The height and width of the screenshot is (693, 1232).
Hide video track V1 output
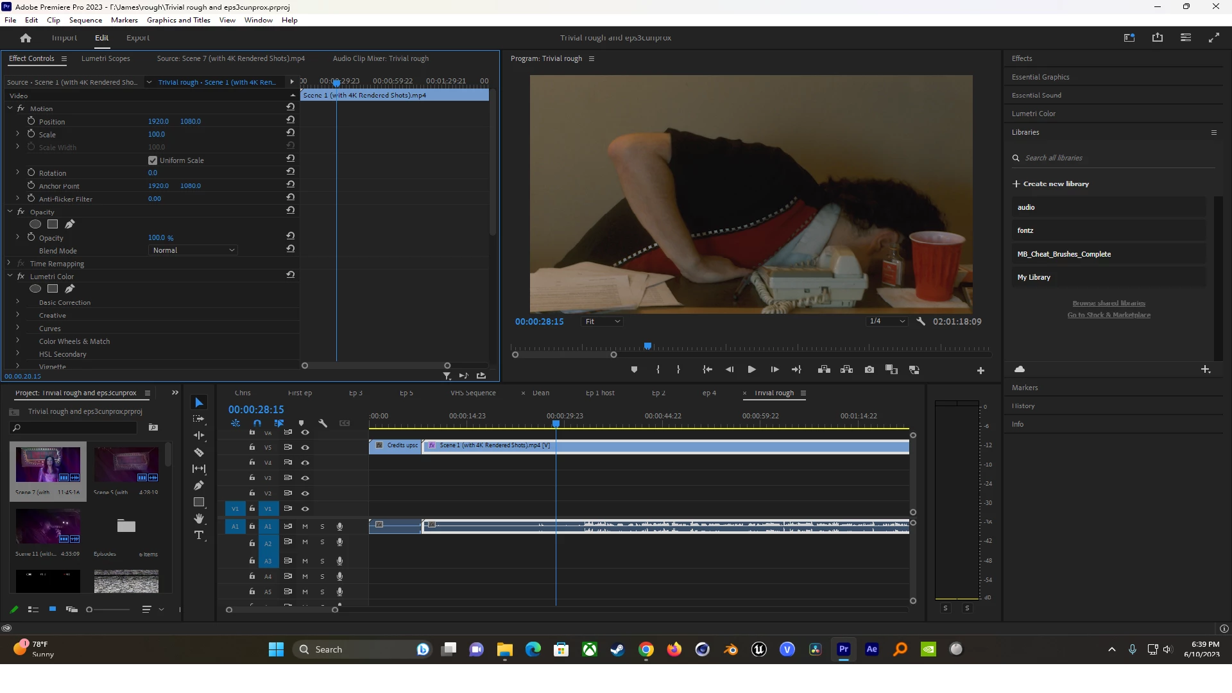point(305,509)
